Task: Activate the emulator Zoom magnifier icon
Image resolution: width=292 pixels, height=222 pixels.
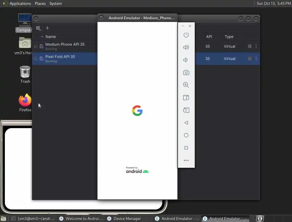Action: 186,85
